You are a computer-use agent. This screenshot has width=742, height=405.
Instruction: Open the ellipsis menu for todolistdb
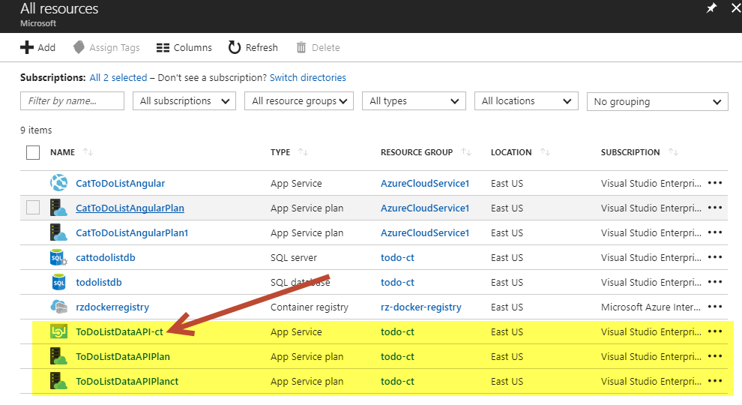pyautogui.click(x=714, y=282)
